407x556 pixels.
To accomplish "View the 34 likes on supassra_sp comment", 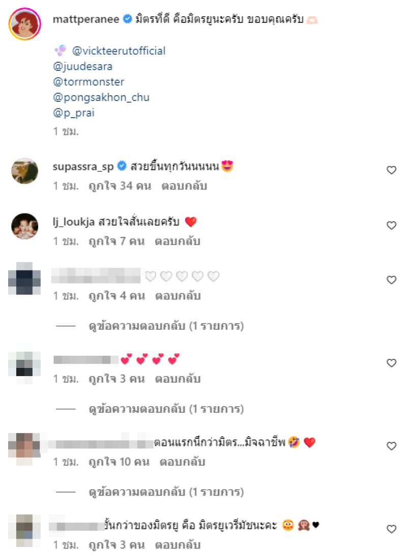I will click(x=120, y=186).
